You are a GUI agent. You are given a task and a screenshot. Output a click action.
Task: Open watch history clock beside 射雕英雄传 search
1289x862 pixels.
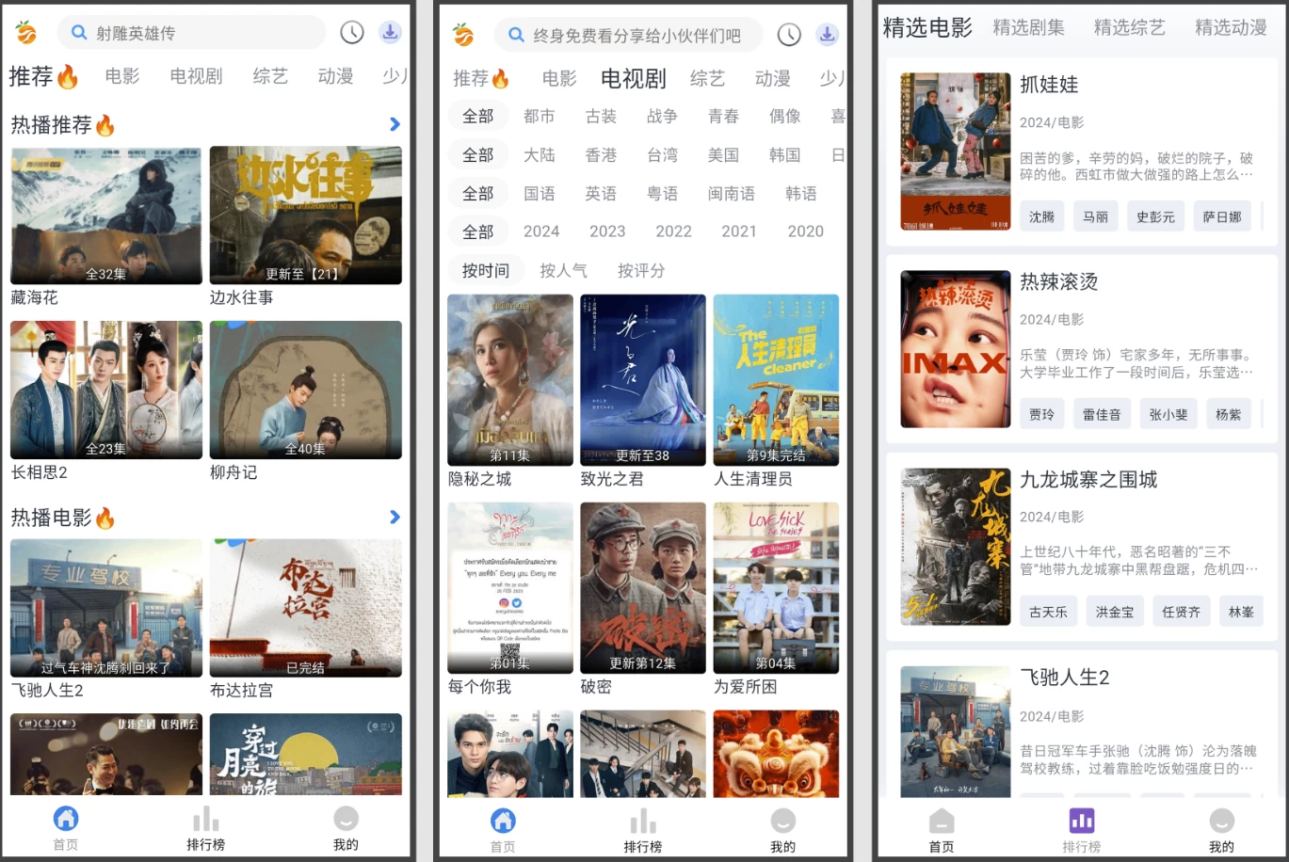click(x=351, y=33)
